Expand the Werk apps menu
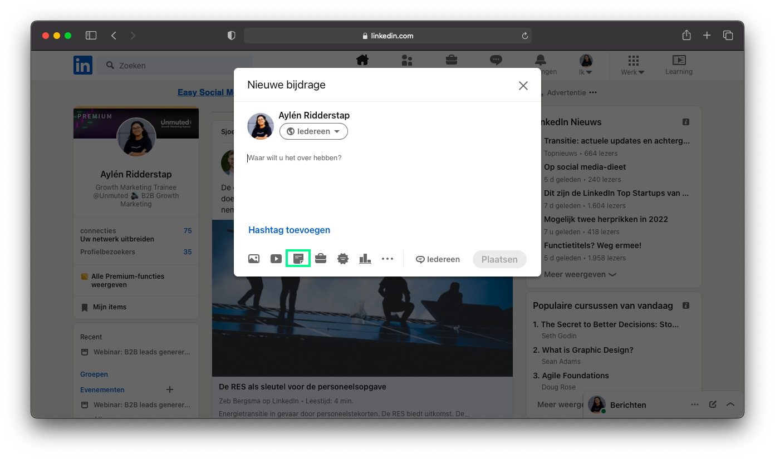Viewport: 775px width, 459px height. click(x=633, y=65)
